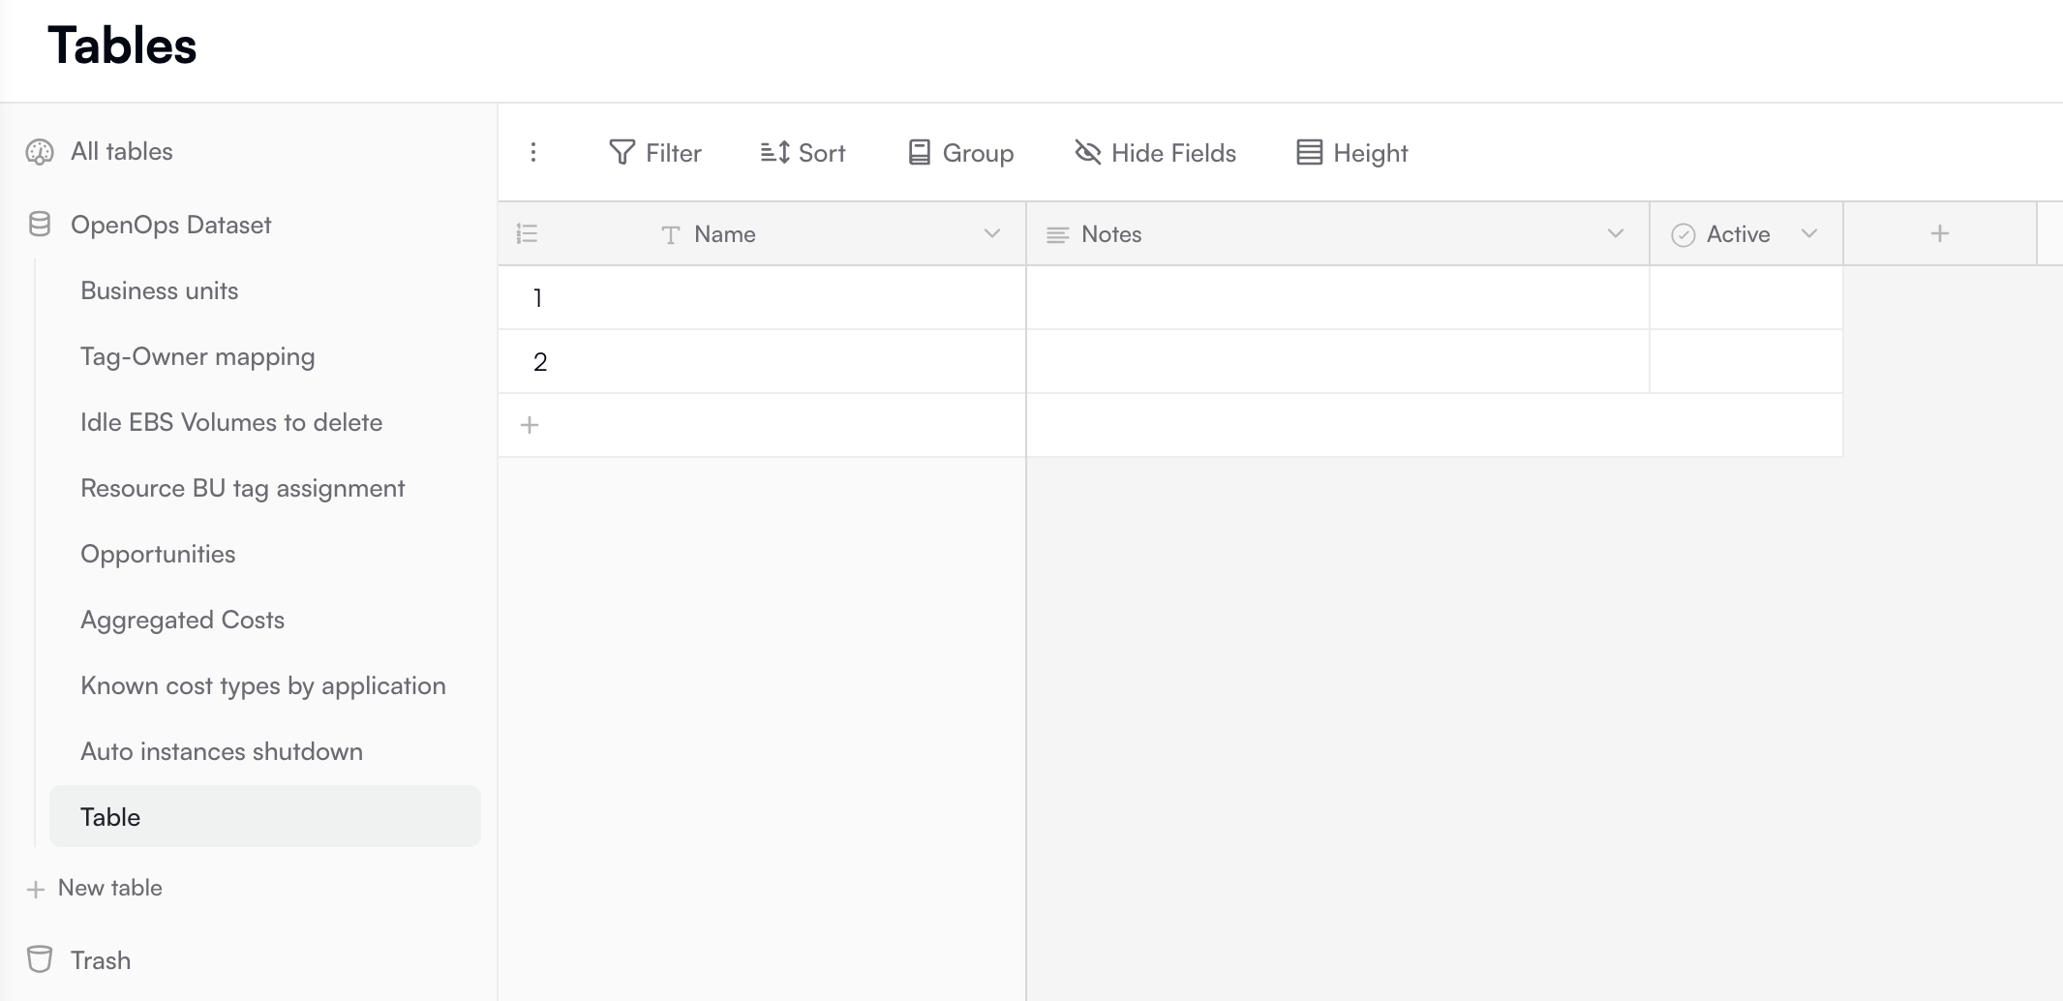Select the Sort tool
The image size is (2063, 1001).
pyautogui.click(x=802, y=152)
